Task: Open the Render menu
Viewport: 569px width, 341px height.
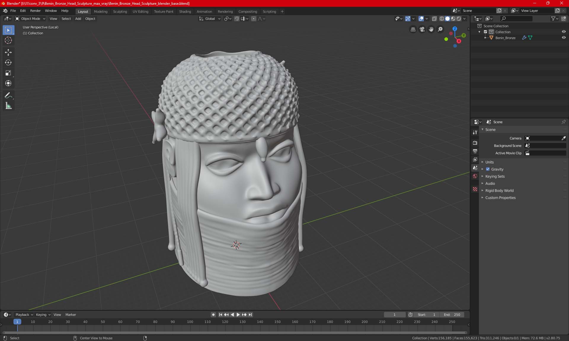Action: pos(35,11)
